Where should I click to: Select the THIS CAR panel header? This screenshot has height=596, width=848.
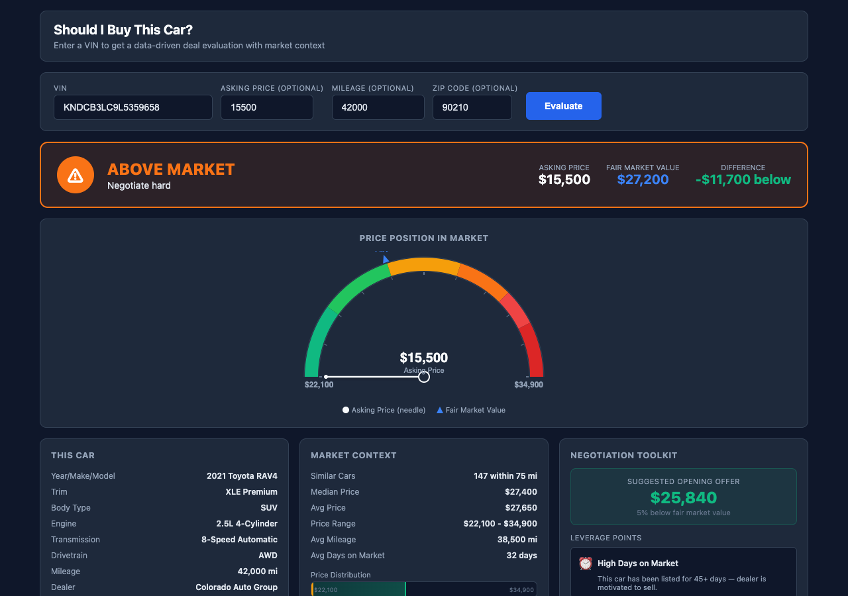coord(73,455)
